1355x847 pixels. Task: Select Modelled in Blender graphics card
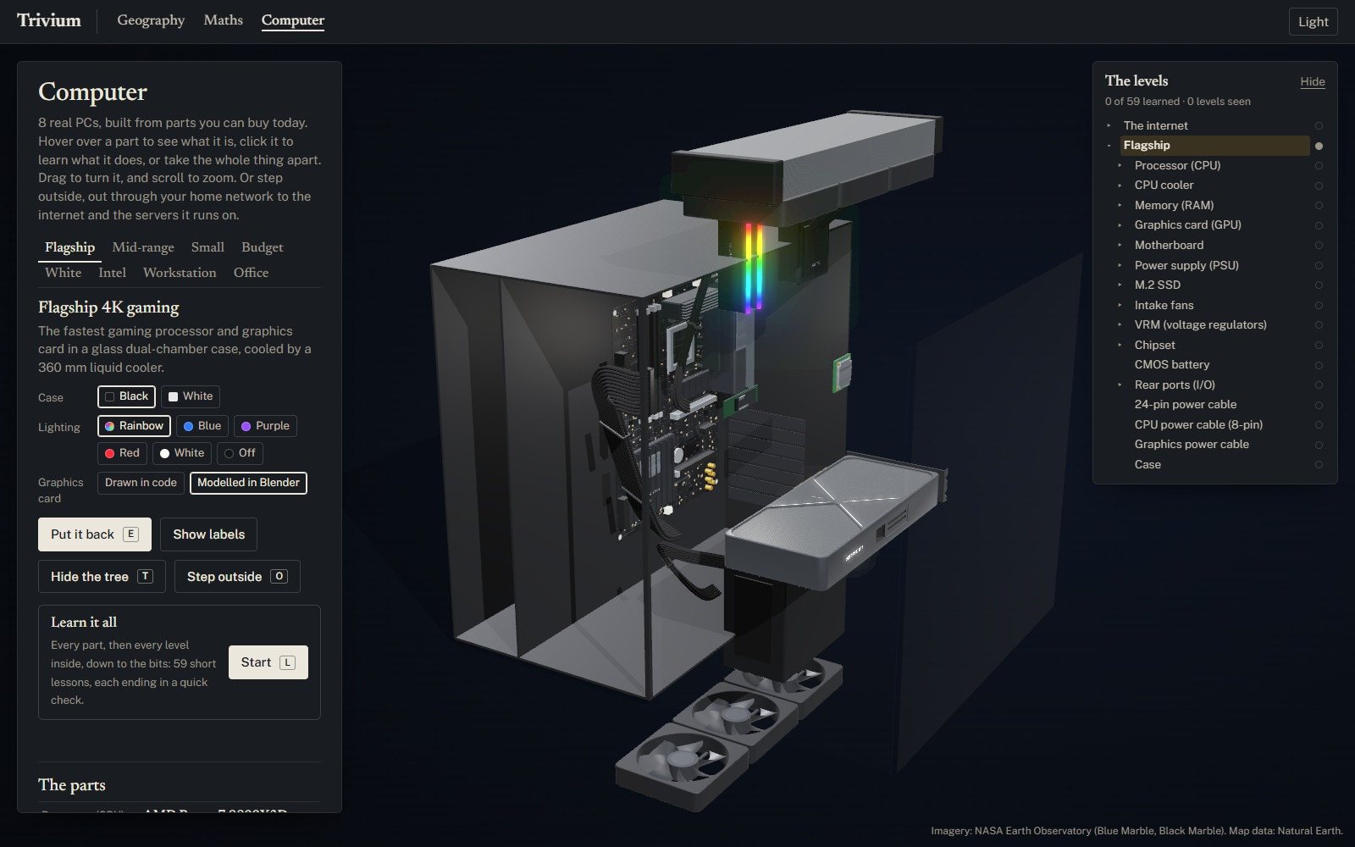pos(248,483)
